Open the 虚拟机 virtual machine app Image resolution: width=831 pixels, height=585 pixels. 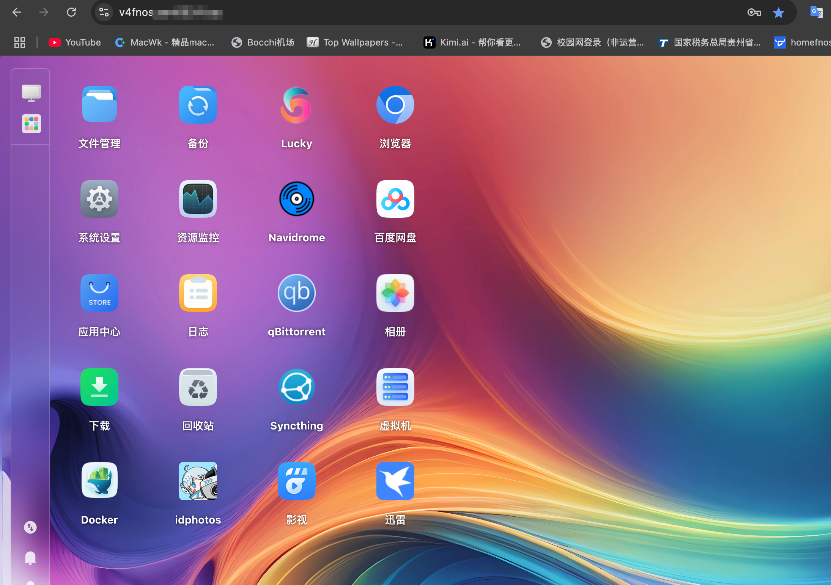click(395, 387)
